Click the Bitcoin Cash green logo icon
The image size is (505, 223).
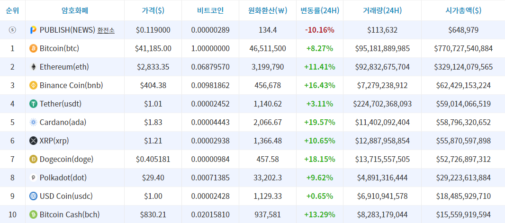coord(33,214)
